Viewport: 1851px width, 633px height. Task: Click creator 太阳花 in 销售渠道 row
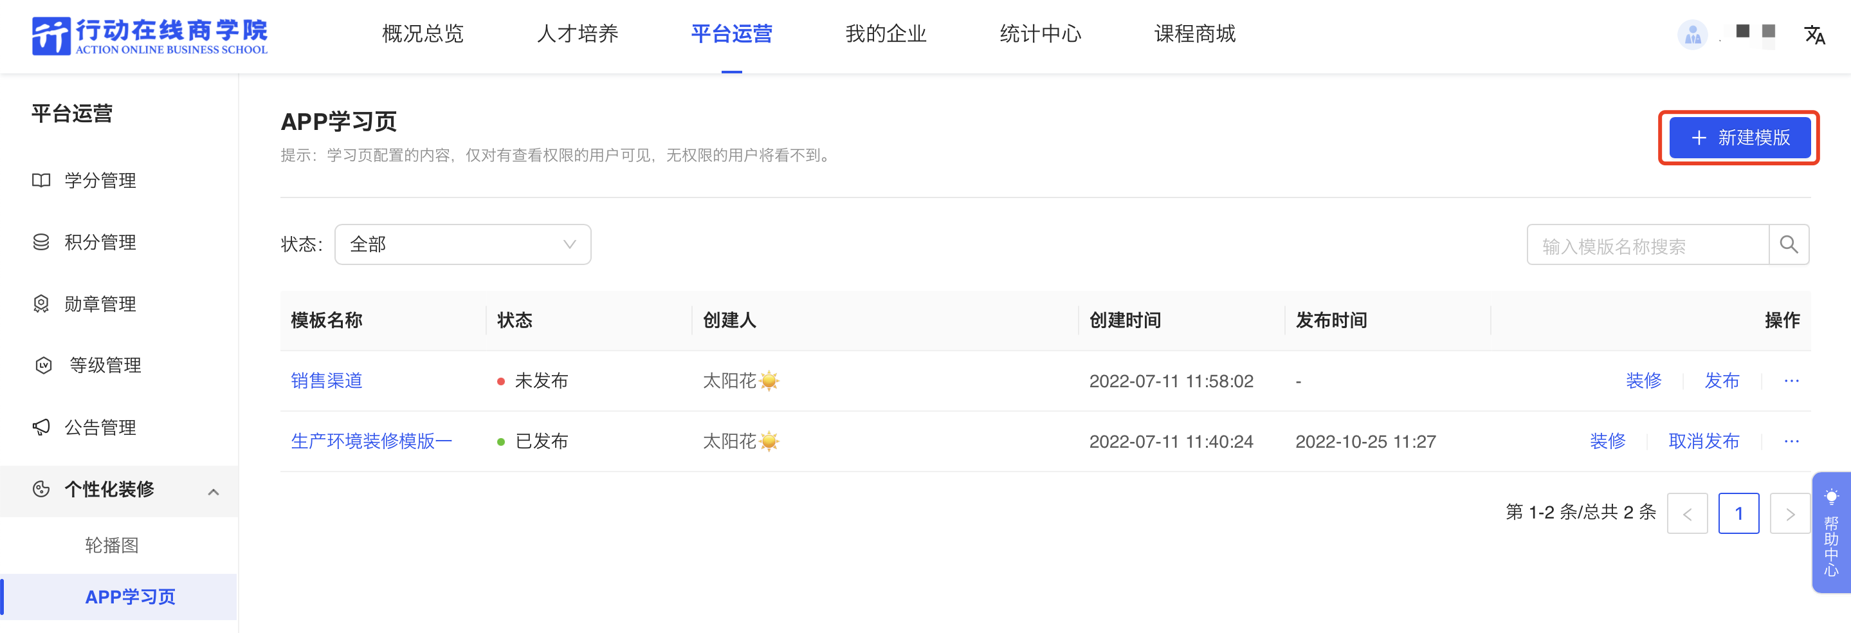(x=741, y=380)
